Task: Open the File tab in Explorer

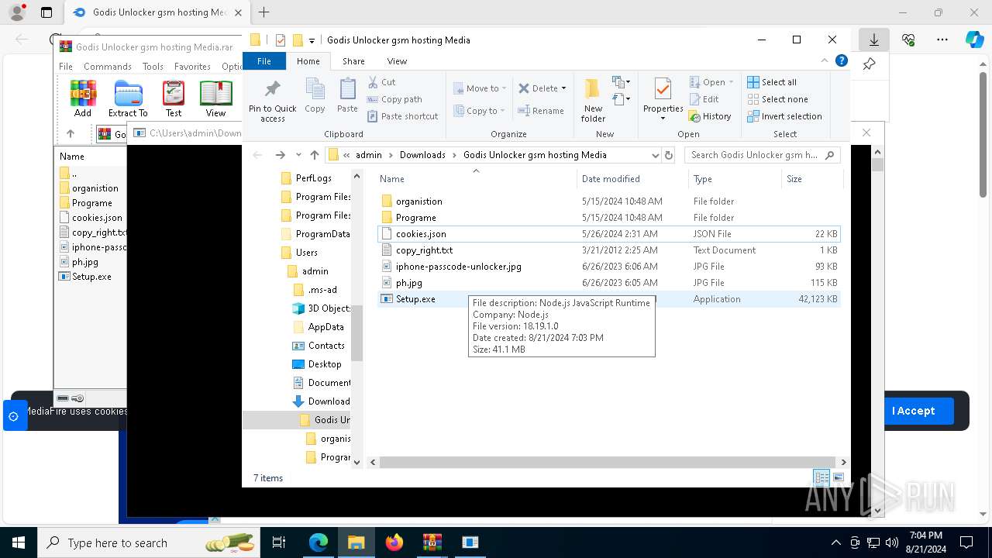Action: pos(264,61)
